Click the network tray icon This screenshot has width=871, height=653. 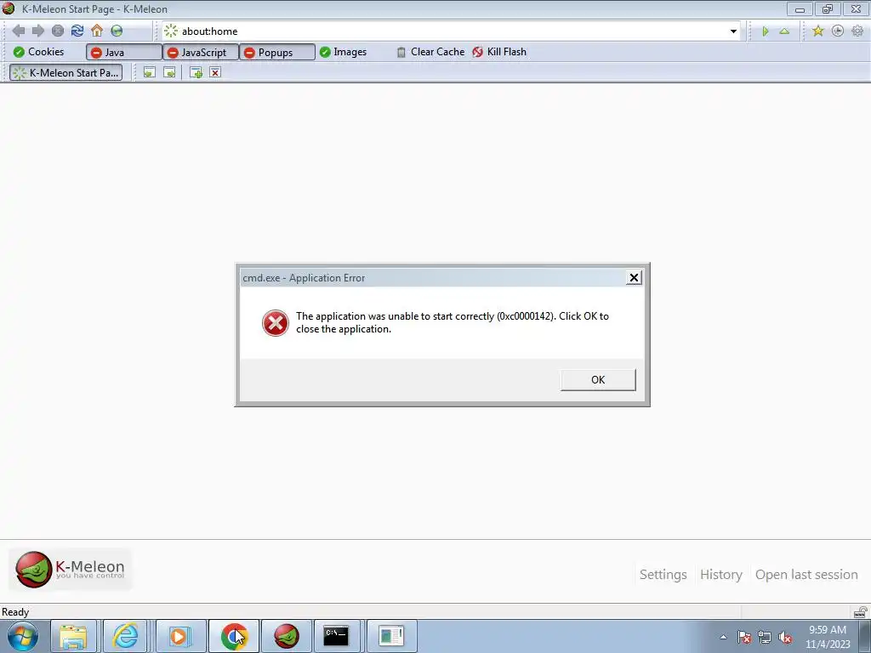[765, 637]
